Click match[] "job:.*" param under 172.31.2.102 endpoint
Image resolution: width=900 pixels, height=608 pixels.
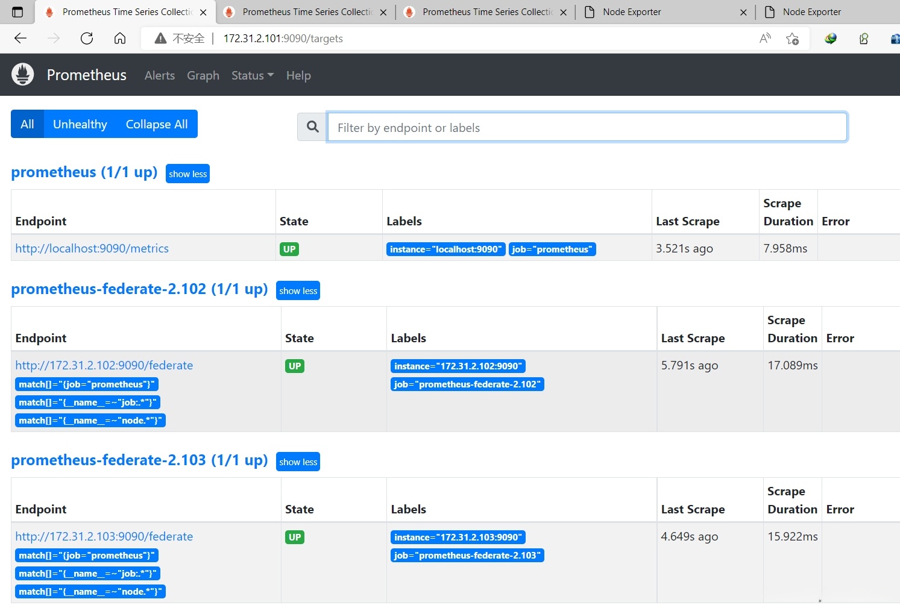[x=87, y=402]
